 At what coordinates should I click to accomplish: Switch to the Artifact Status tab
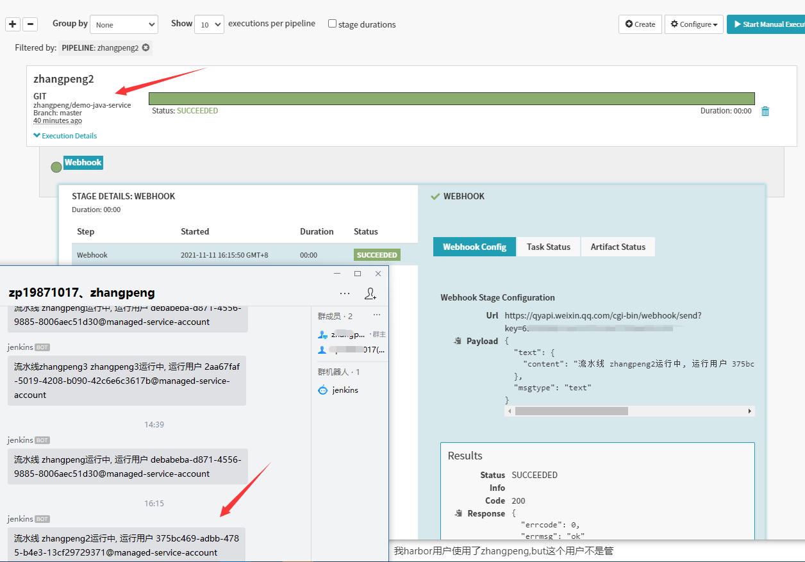618,247
